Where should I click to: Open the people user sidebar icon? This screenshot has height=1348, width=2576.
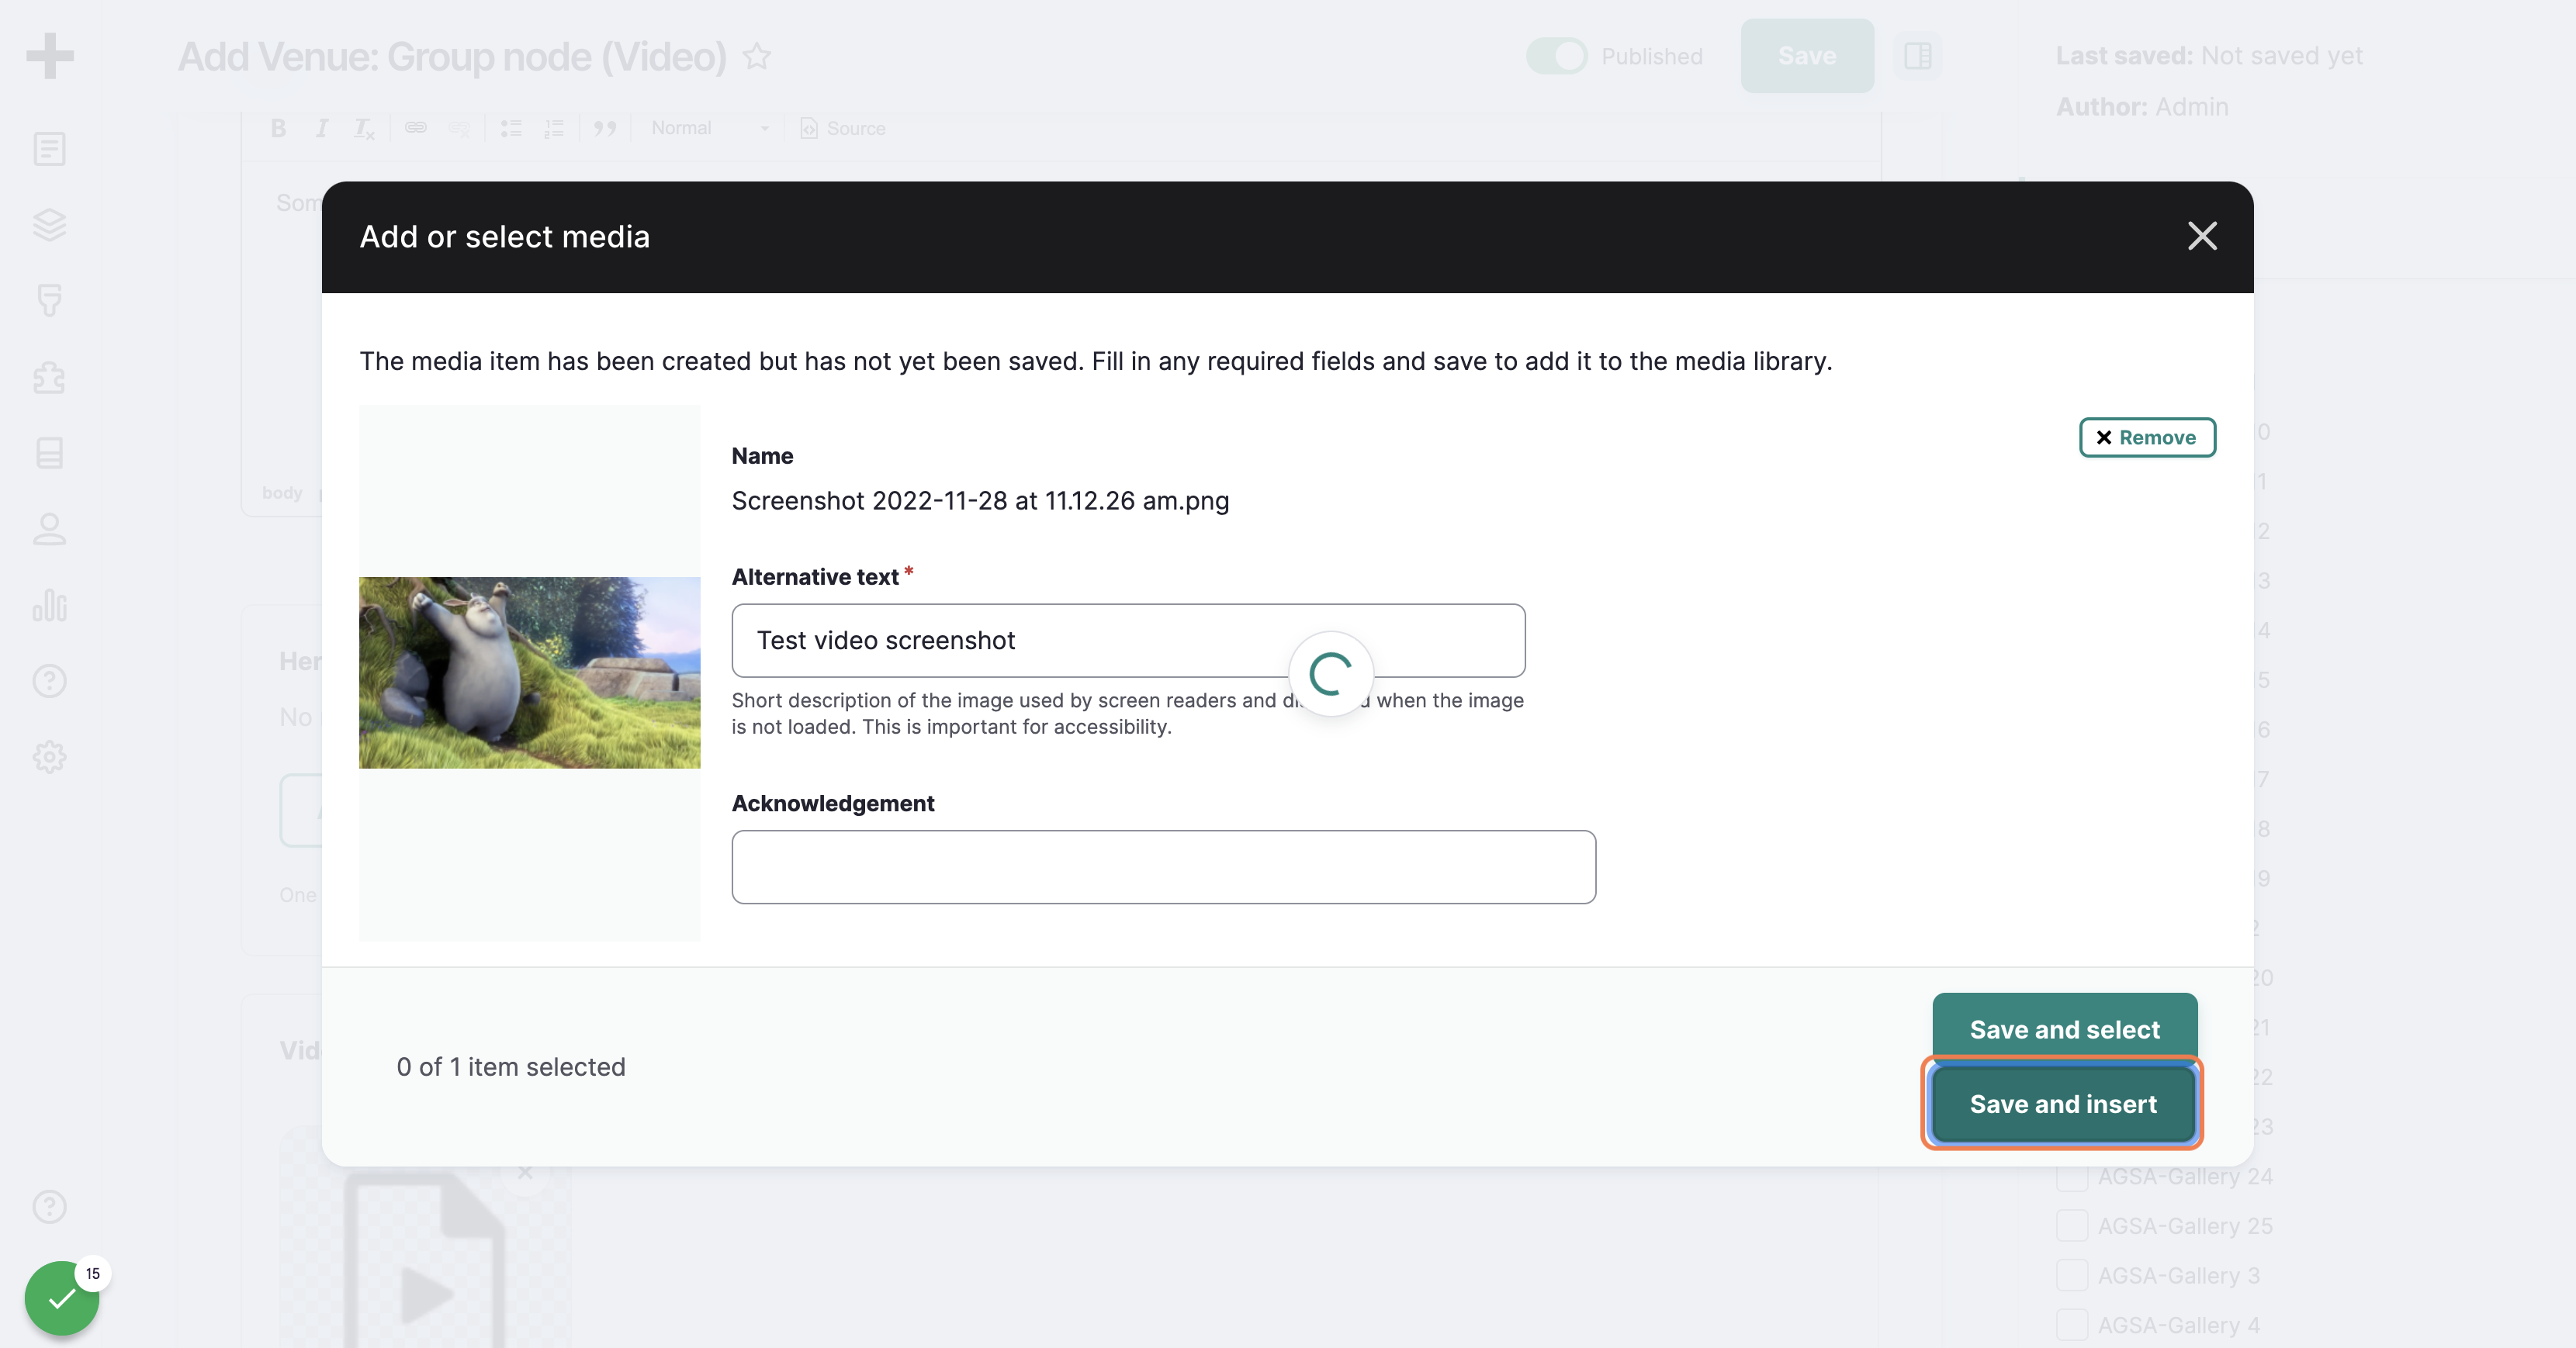click(x=49, y=529)
